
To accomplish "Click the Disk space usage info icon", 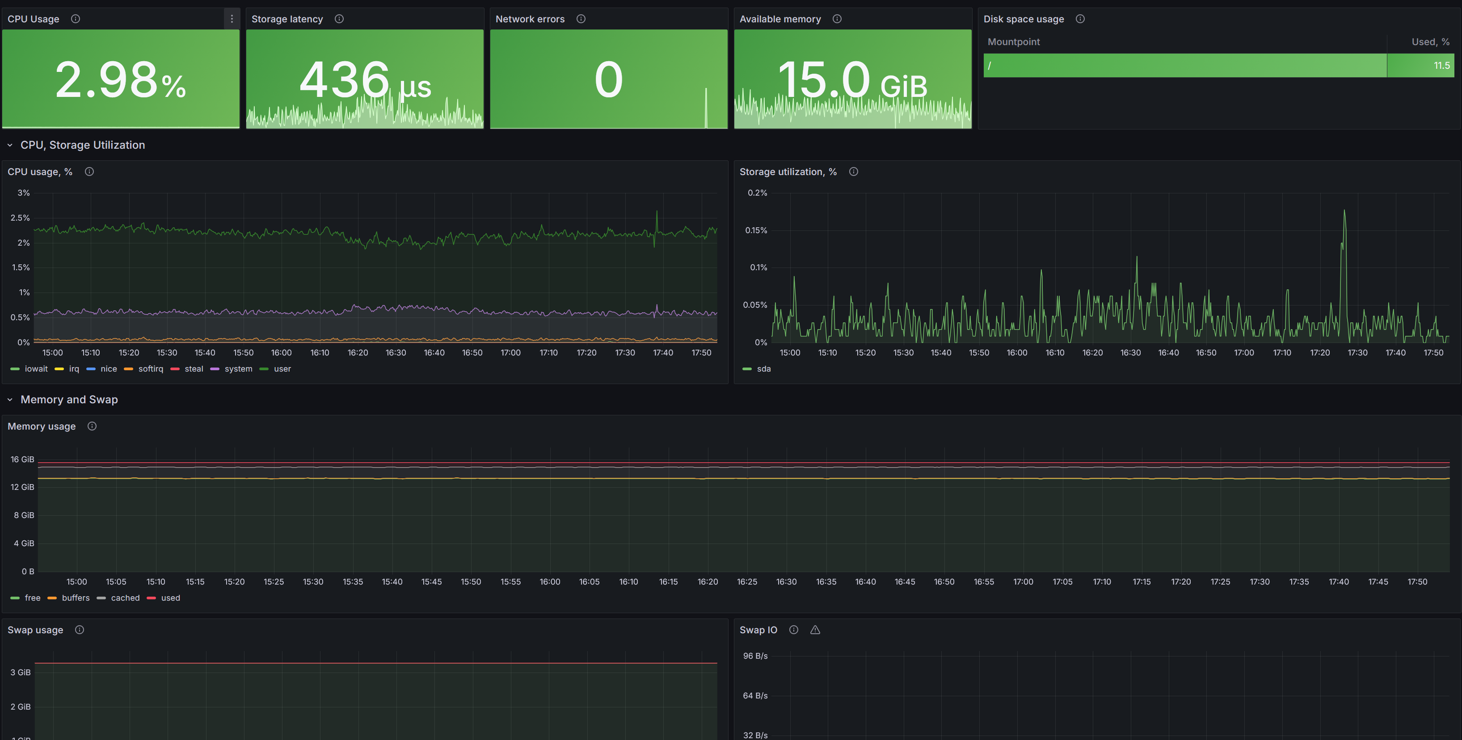I will [x=1081, y=19].
